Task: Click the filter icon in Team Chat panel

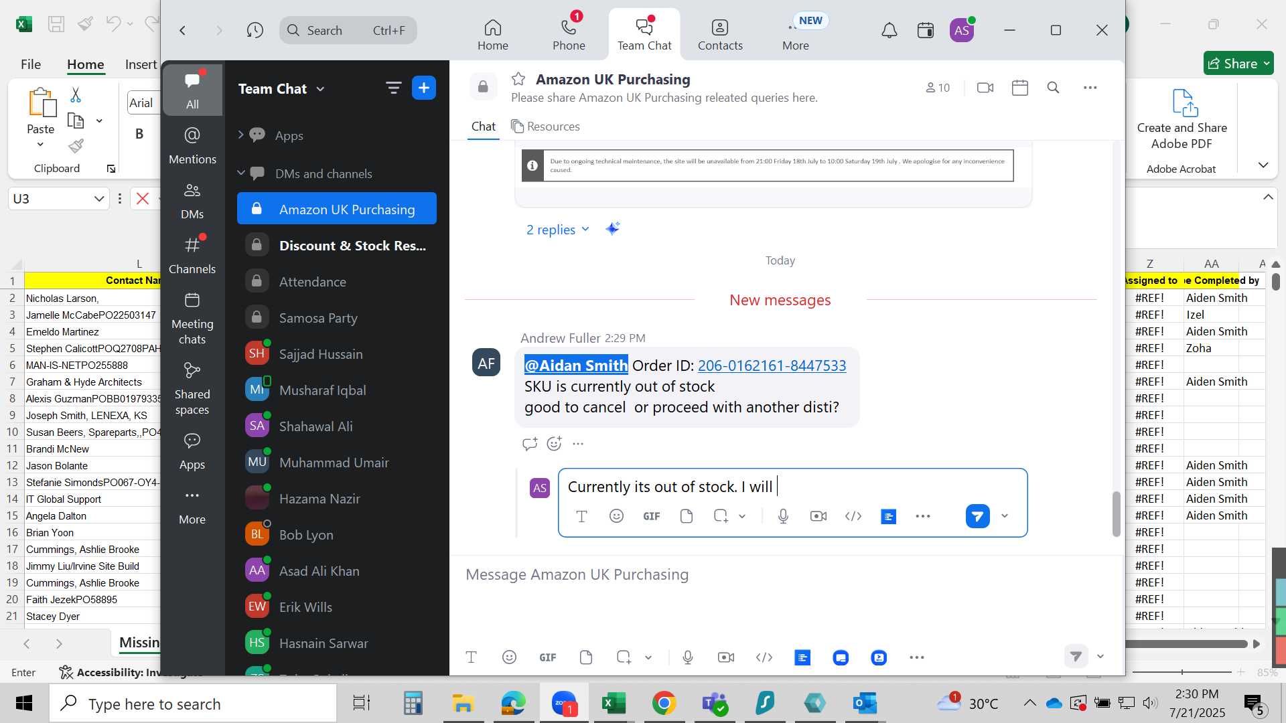Action: pos(393,88)
